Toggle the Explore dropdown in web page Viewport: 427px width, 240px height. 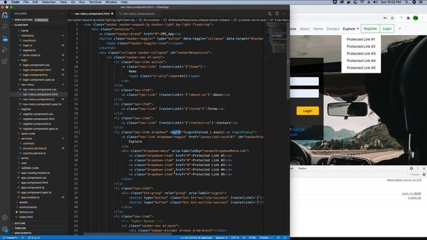point(351,29)
